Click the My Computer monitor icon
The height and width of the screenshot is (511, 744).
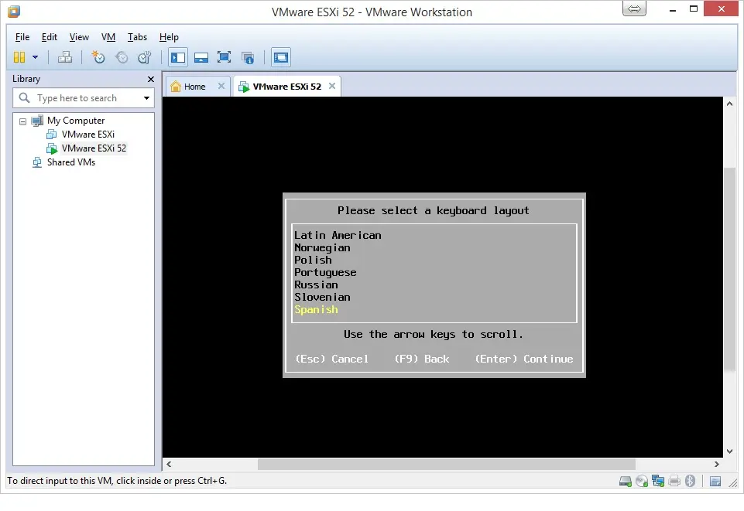pos(37,121)
